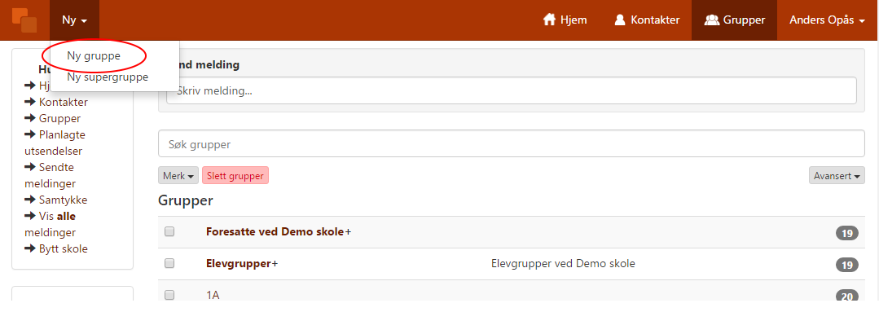The height and width of the screenshot is (312, 879).
Task: Tick the Foresatte ved Demo skole checkbox
Action: (169, 232)
